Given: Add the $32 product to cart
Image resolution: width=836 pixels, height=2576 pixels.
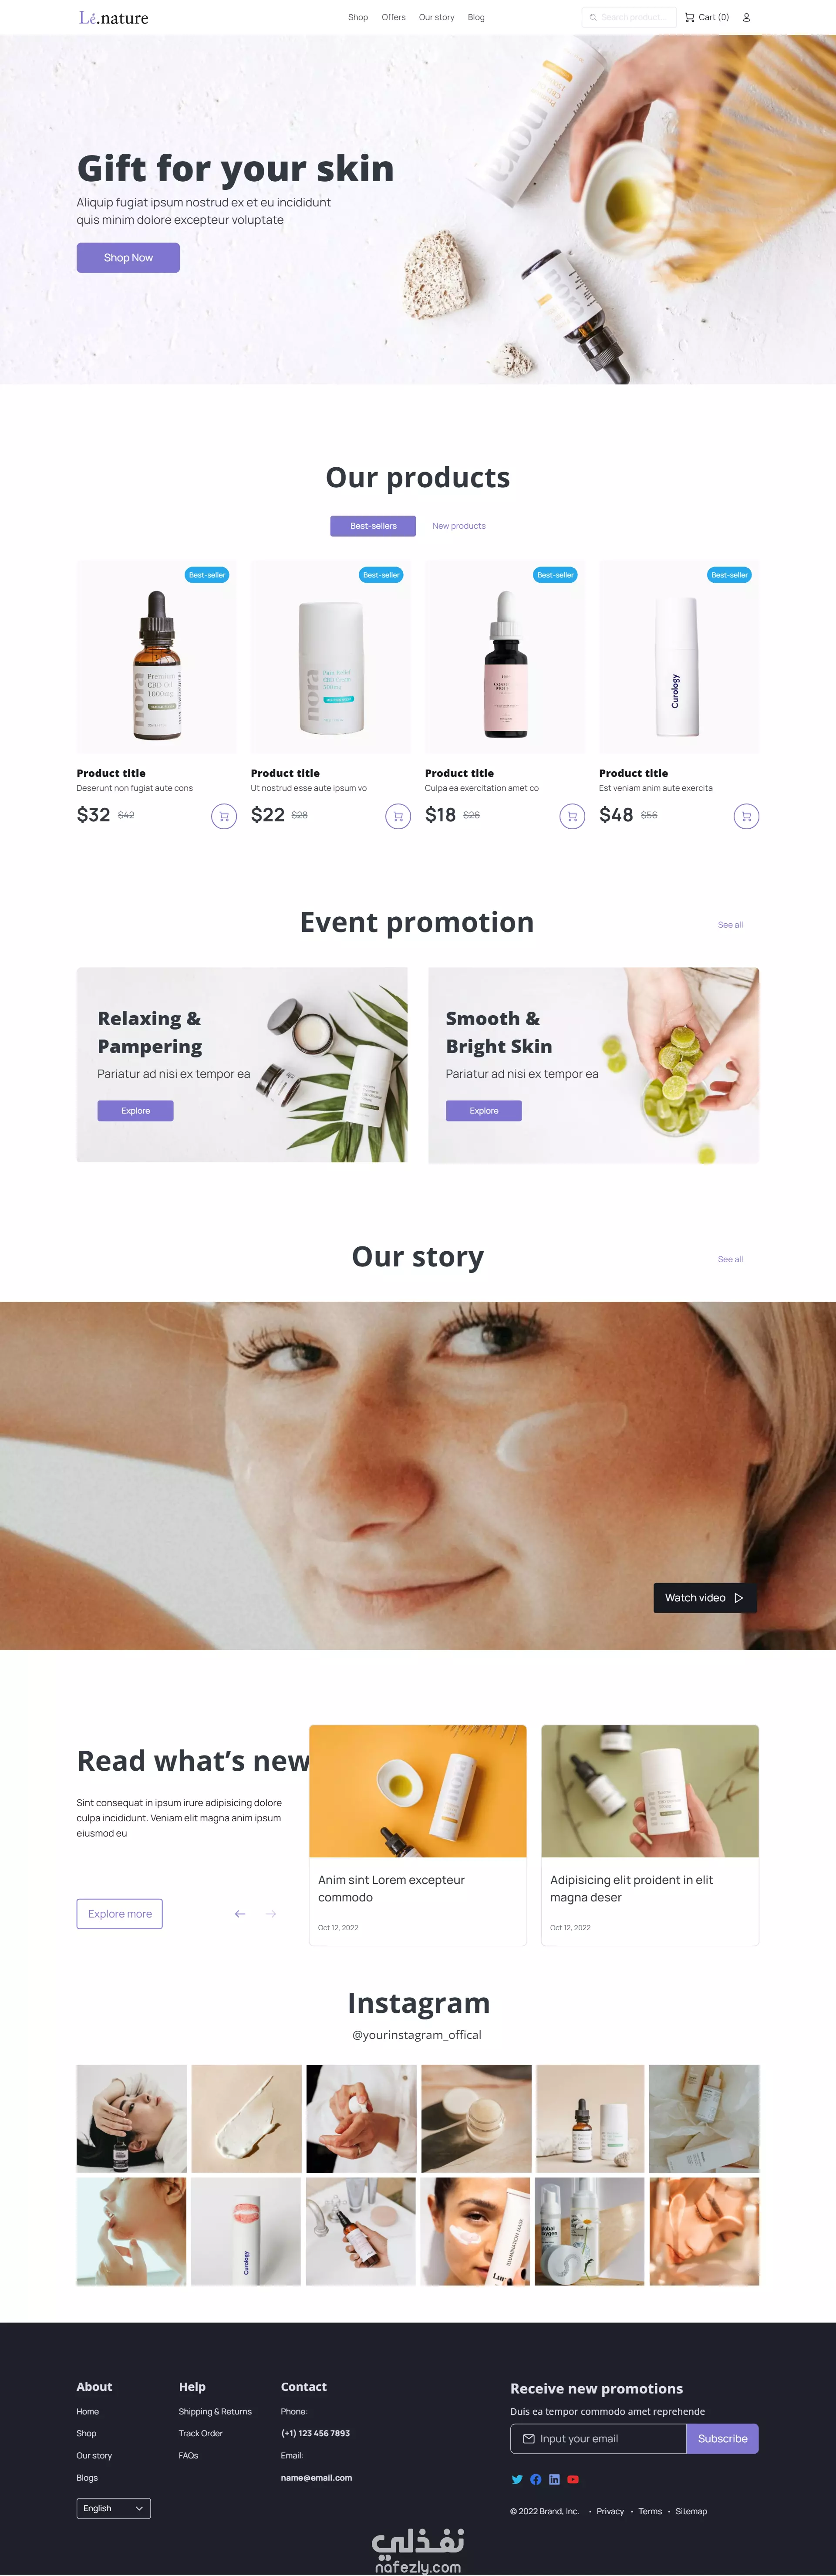Looking at the screenshot, I should point(224,816).
